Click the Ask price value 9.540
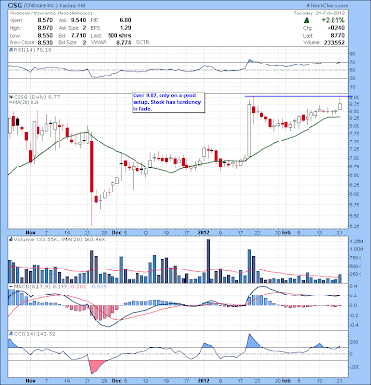The image size is (371, 385). [79, 20]
